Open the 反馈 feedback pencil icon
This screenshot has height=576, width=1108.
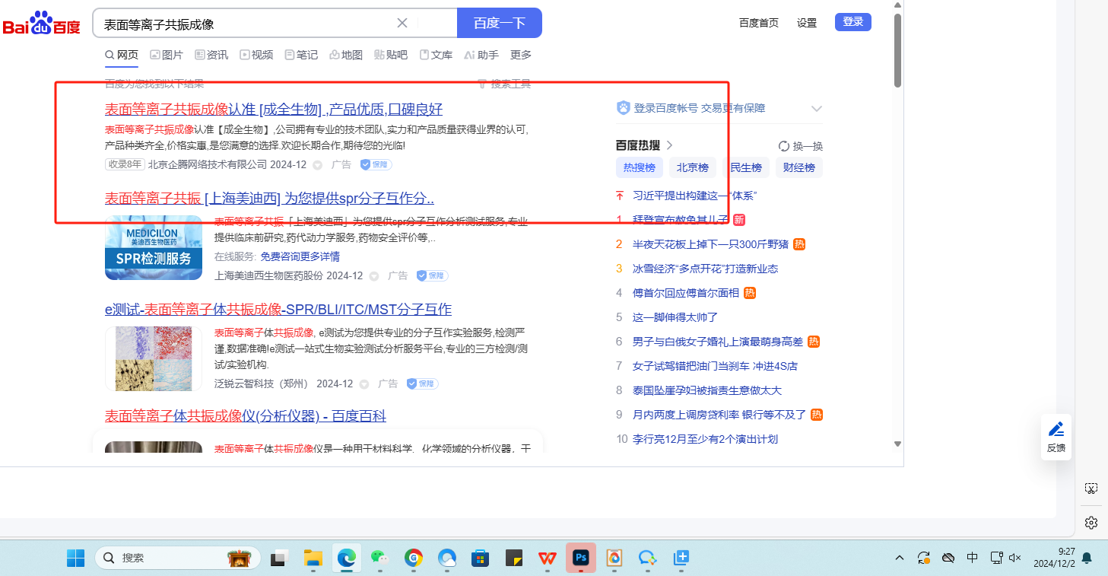(x=1056, y=429)
